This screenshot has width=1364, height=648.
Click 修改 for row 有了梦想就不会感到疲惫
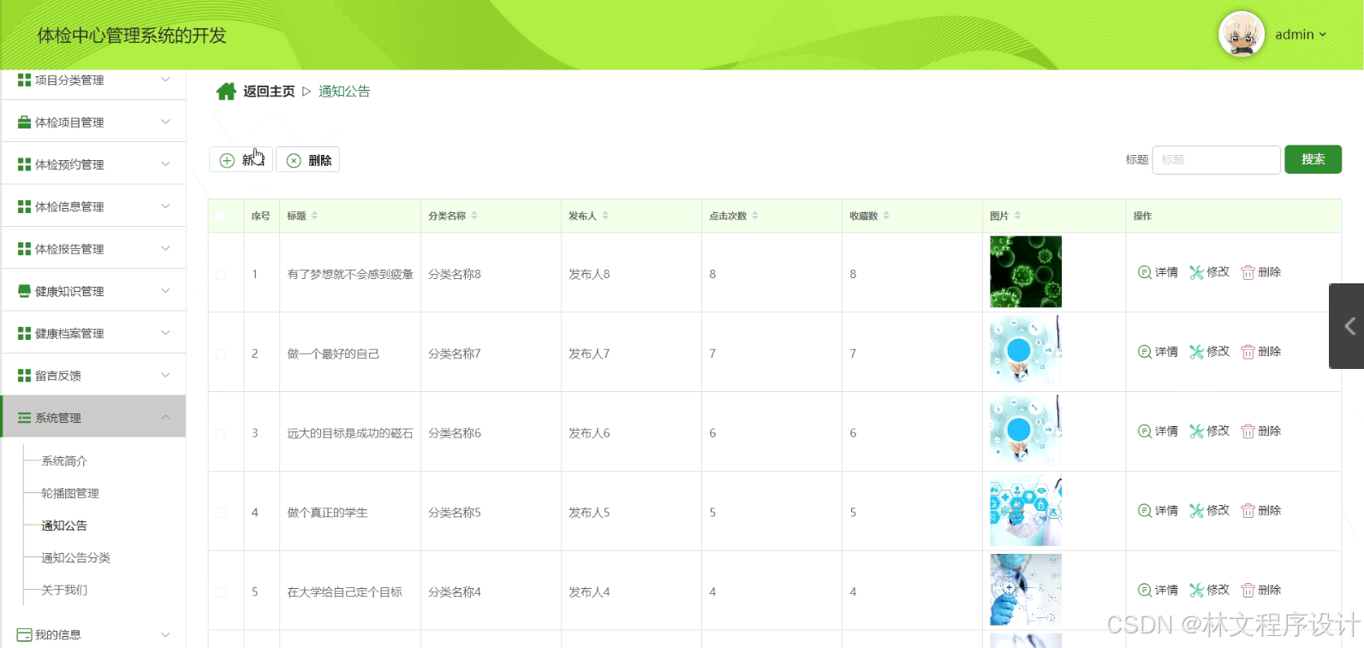pos(1209,272)
